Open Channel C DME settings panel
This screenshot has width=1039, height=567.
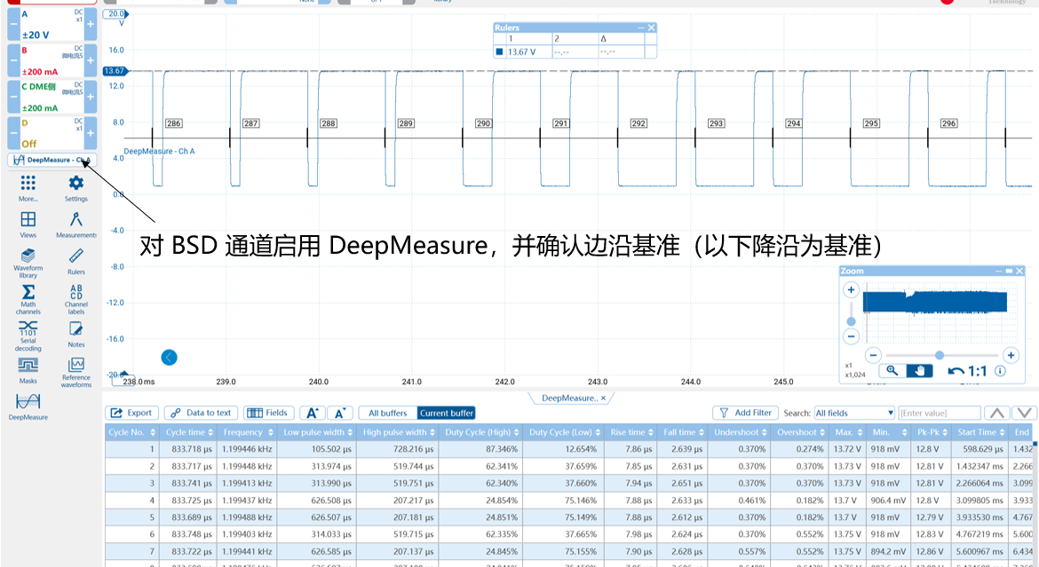click(x=52, y=97)
